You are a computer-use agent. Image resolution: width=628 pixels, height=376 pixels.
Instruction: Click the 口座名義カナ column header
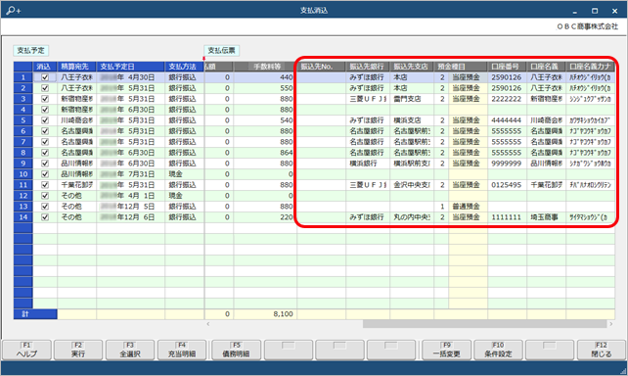click(x=591, y=67)
